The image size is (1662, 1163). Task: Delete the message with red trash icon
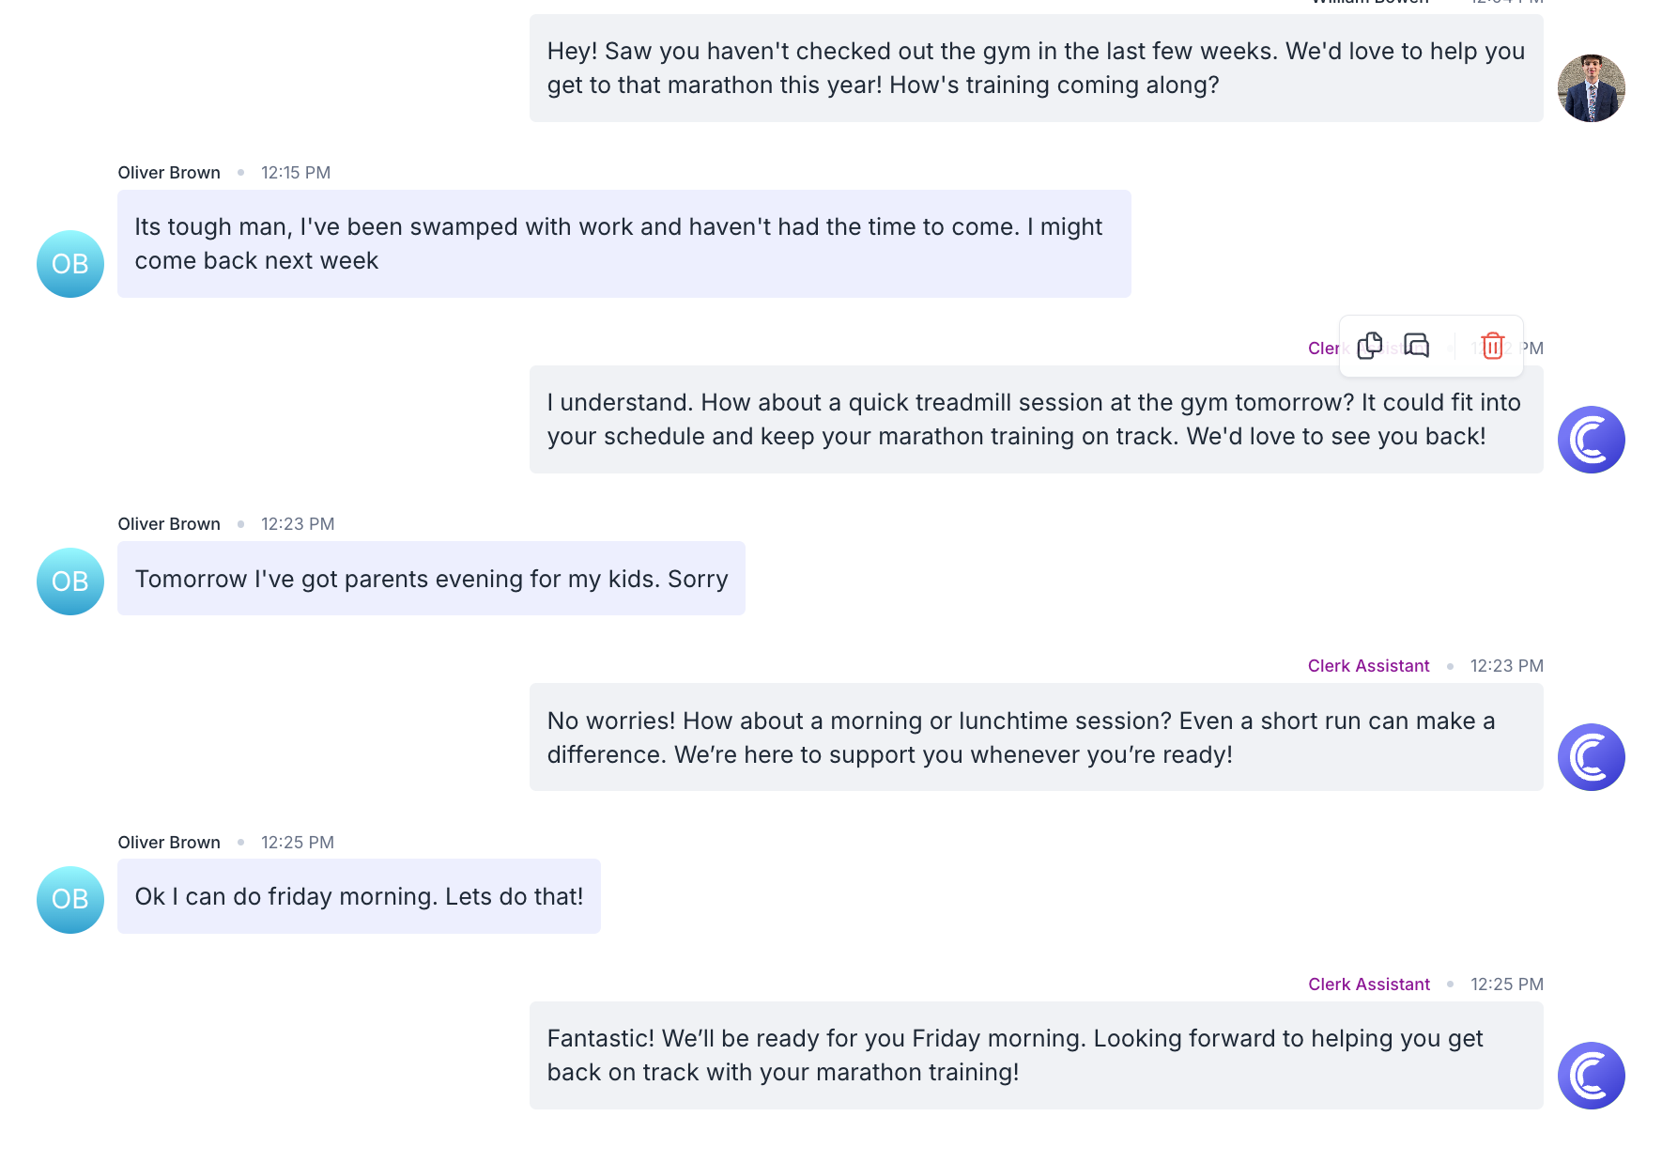pyautogui.click(x=1492, y=346)
